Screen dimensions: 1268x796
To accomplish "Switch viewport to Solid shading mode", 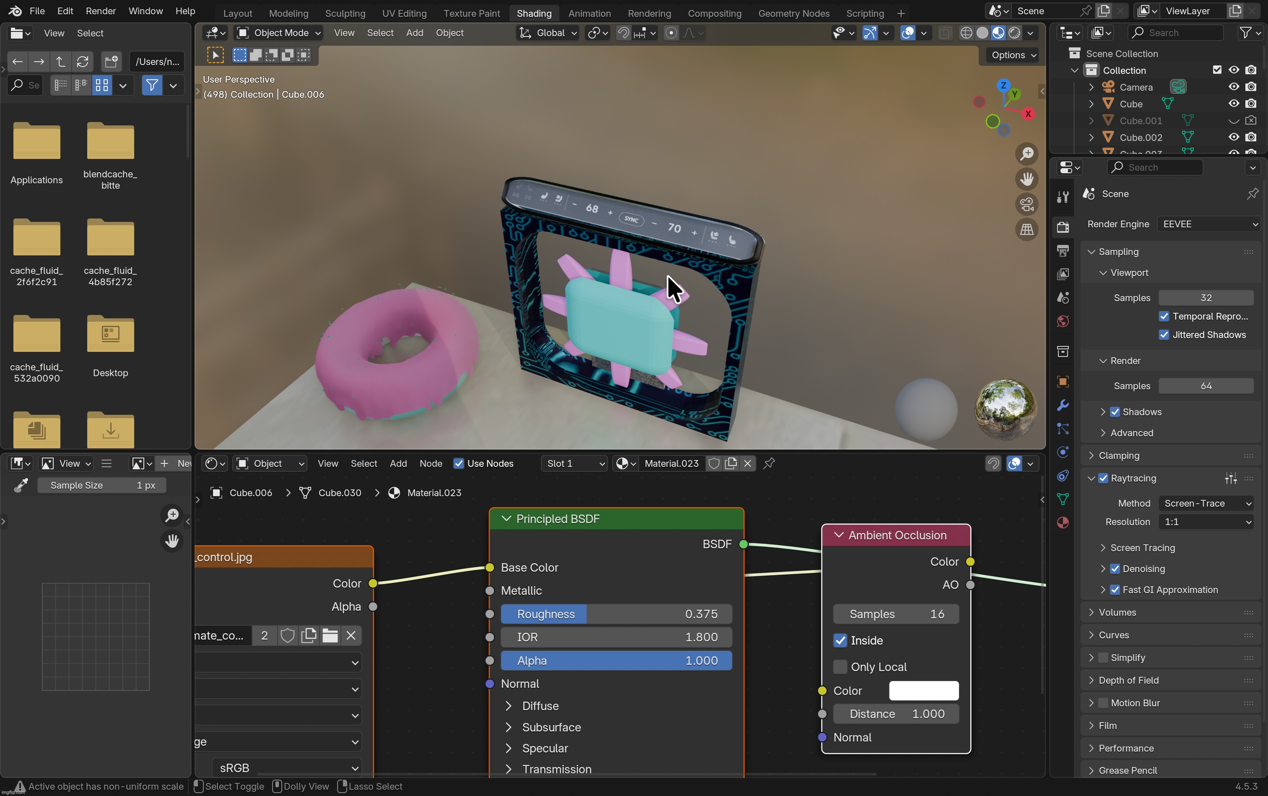I will pos(982,33).
